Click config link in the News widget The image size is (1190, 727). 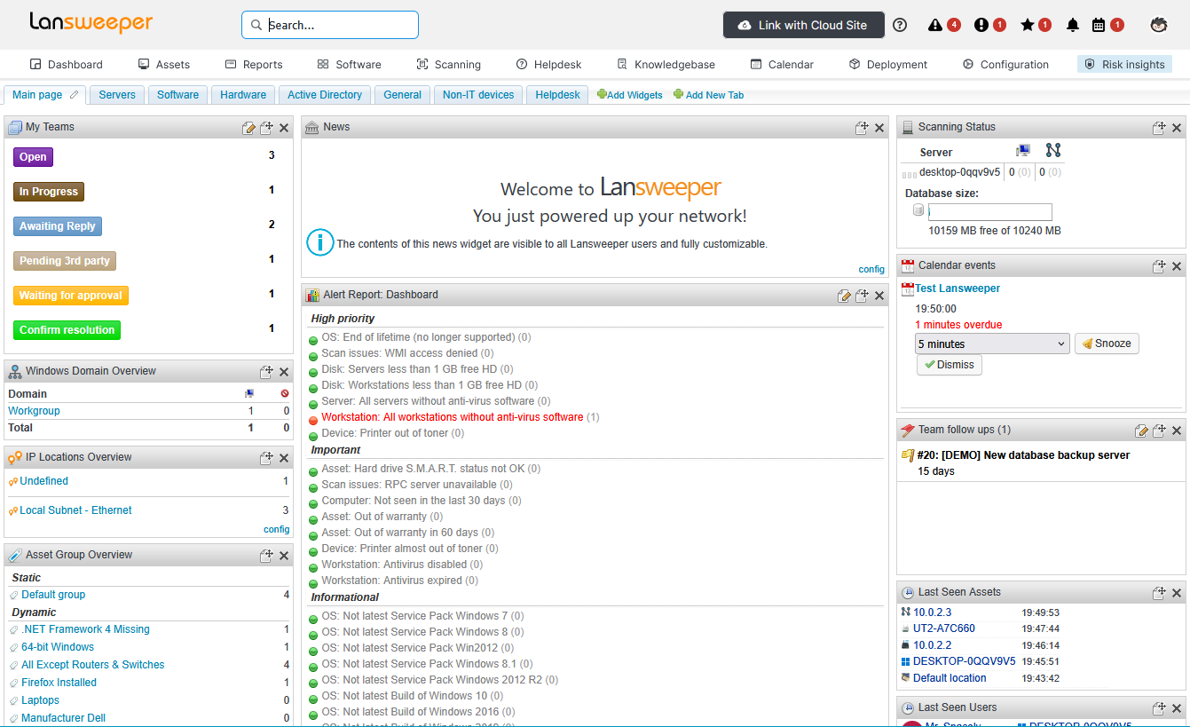(871, 269)
